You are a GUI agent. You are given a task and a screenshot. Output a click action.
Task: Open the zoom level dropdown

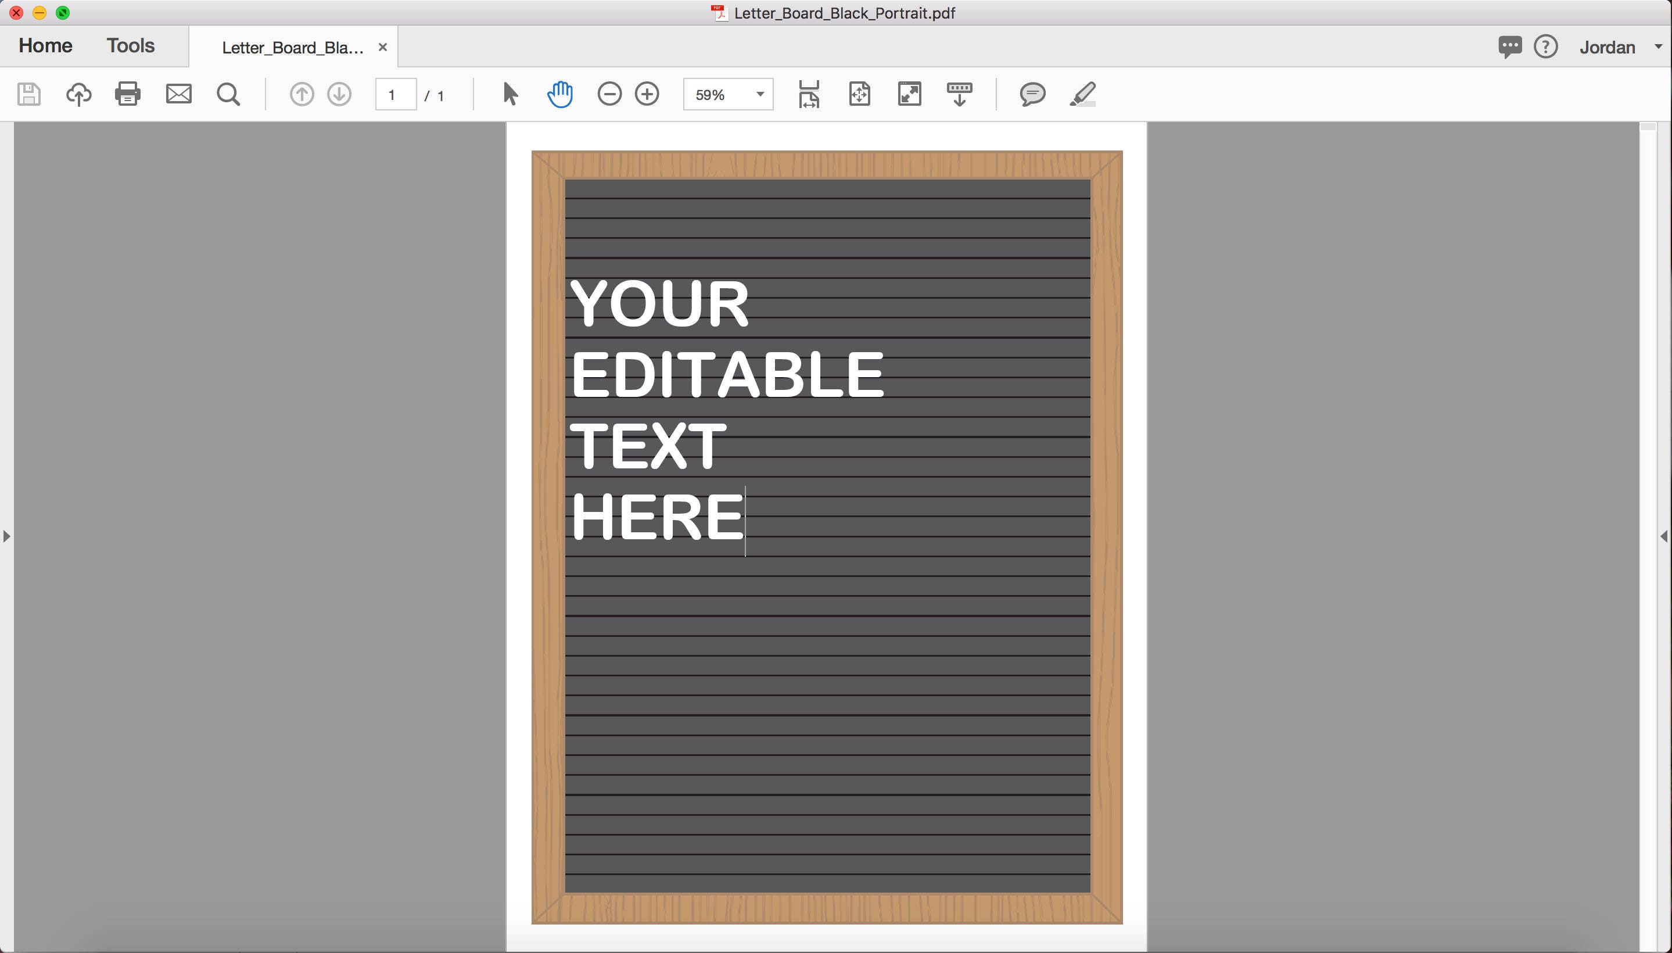(759, 94)
